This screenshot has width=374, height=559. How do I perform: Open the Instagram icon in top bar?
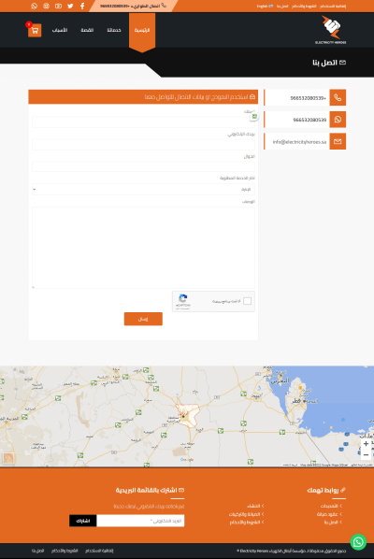tap(47, 6)
